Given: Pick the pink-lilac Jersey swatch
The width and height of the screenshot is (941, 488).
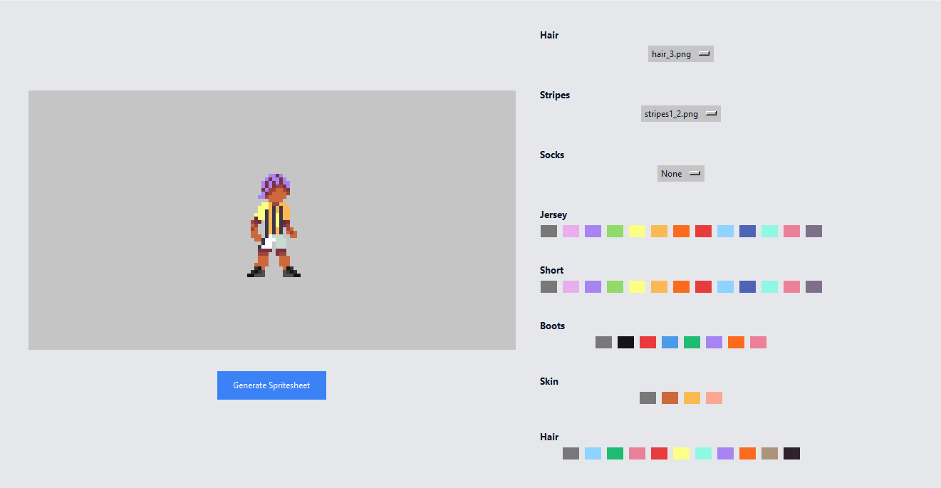Looking at the screenshot, I should coord(571,232).
